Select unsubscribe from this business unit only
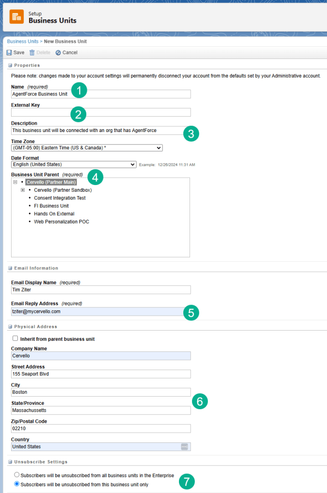 pos(17,484)
